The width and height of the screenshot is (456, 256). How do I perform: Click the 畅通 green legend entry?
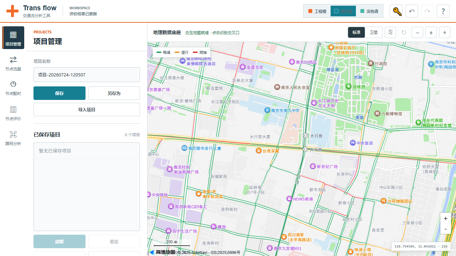tap(164, 52)
